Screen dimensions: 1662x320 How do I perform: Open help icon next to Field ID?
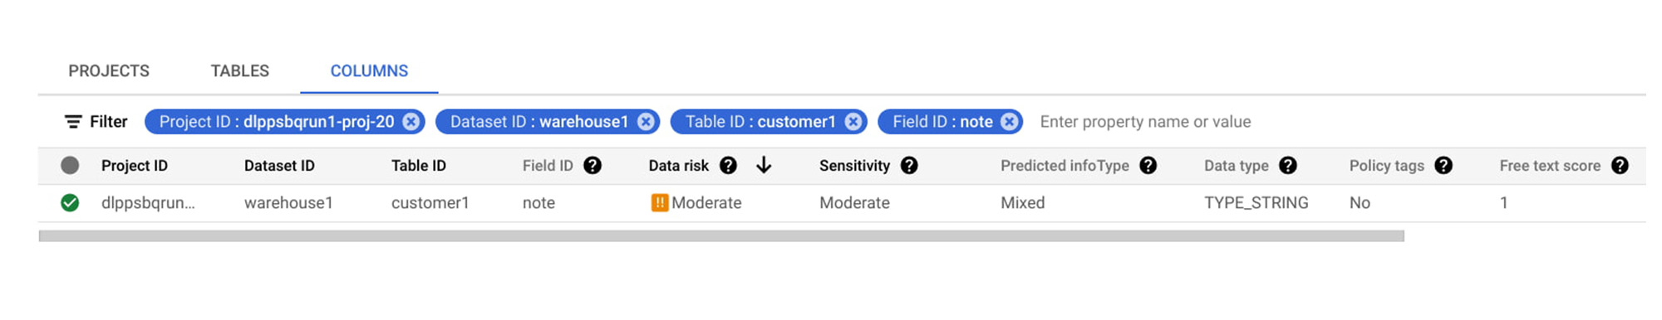[593, 165]
